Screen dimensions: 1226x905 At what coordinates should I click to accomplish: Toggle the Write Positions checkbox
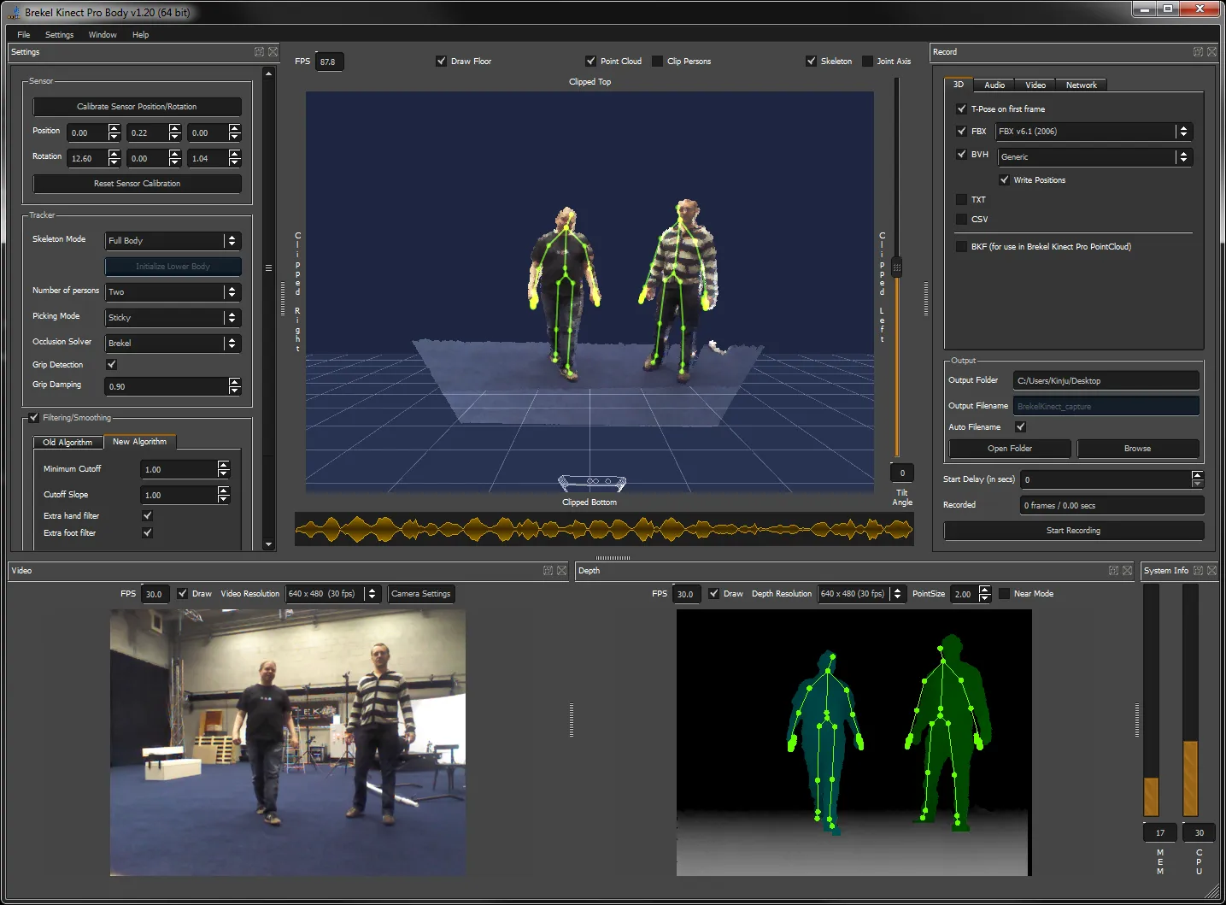1004,179
